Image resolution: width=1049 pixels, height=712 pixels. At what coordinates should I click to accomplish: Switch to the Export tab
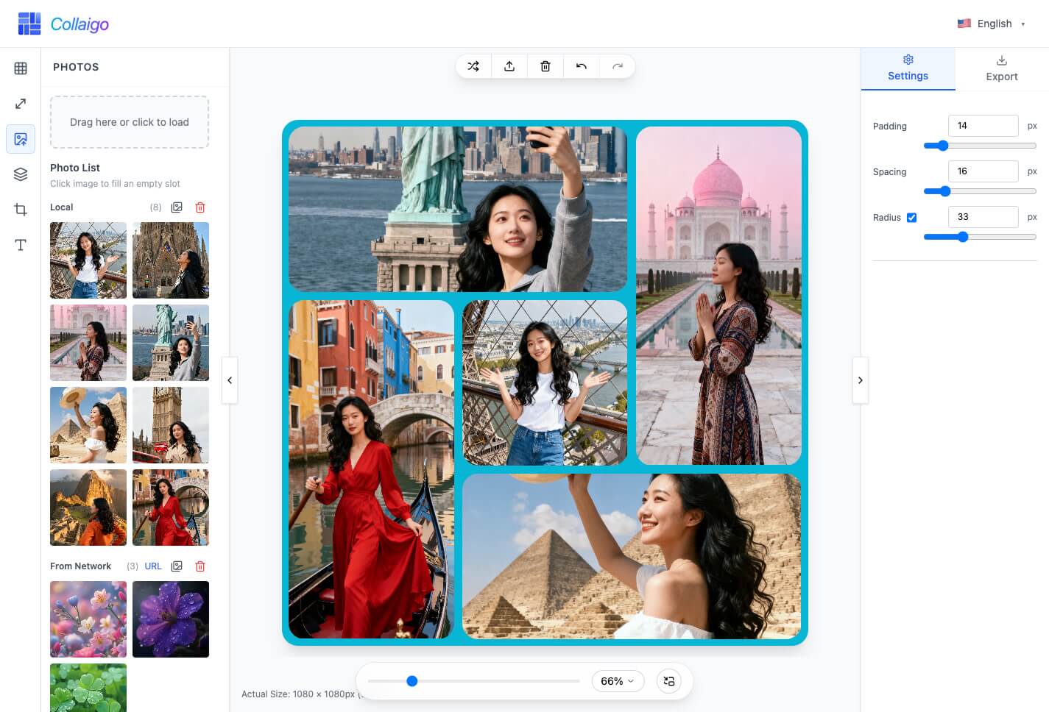(x=1001, y=68)
